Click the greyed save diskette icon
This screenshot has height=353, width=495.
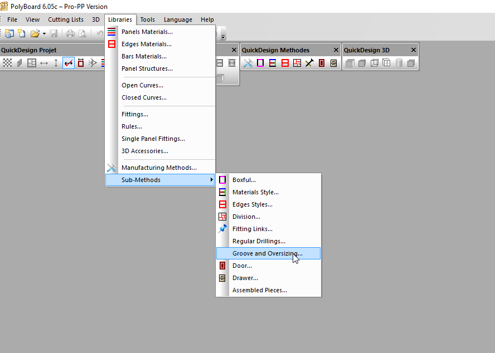(x=54, y=33)
